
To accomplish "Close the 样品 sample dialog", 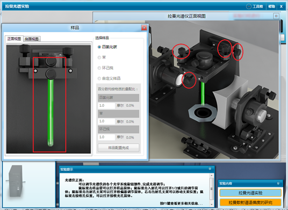I will [144, 28].
